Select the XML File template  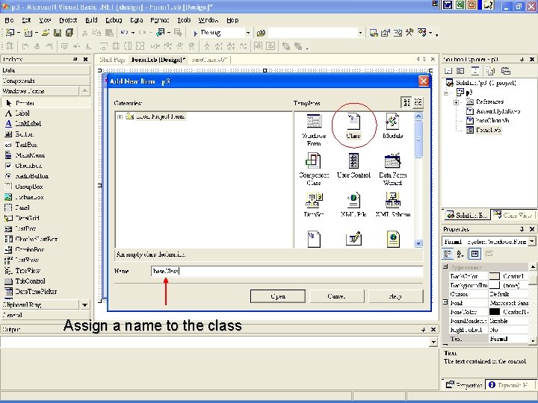(x=353, y=204)
